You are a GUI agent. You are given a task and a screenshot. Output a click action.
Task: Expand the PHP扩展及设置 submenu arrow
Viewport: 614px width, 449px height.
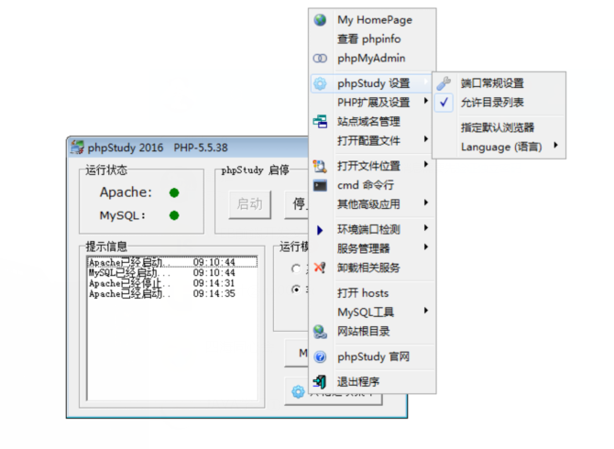426,101
